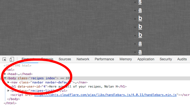Select the body class recipes index line
This screenshot has height=107, width=190.
coord(95,78)
